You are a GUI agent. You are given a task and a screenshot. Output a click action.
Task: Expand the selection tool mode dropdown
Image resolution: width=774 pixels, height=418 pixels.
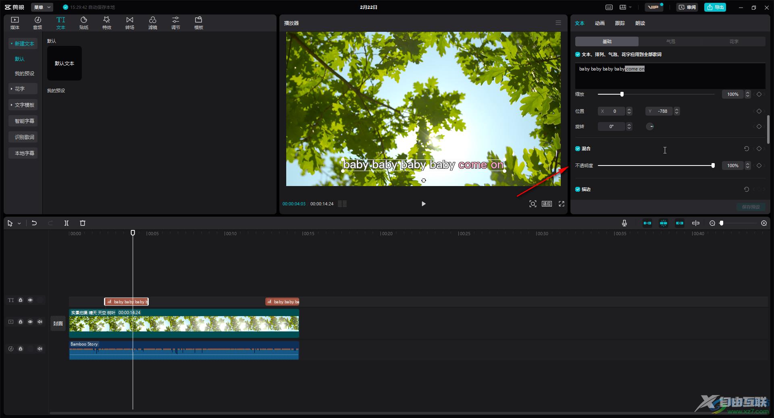[19, 223]
